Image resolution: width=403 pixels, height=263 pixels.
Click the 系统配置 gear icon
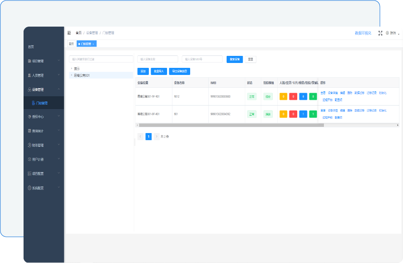[x=30, y=188]
